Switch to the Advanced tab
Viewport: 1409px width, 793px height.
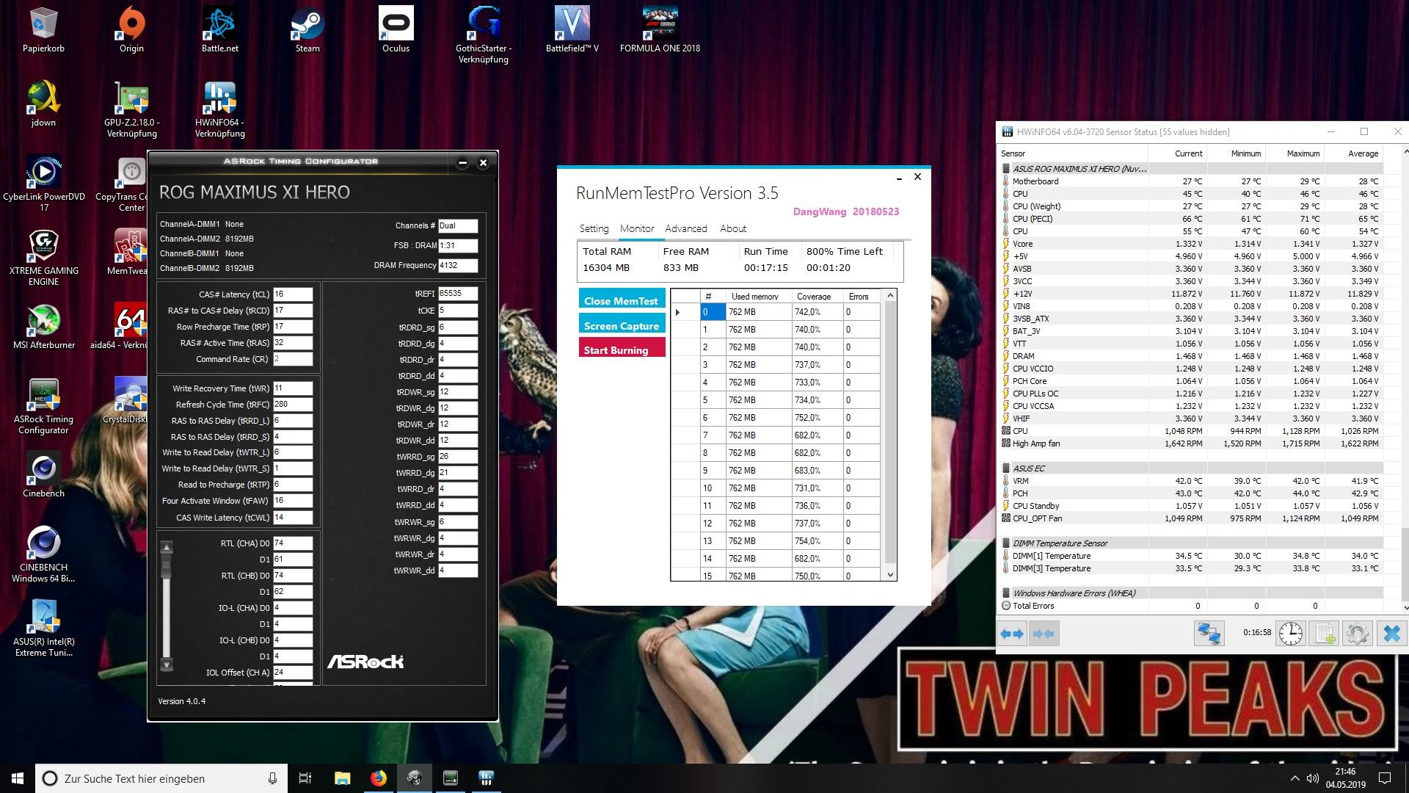[x=685, y=228]
